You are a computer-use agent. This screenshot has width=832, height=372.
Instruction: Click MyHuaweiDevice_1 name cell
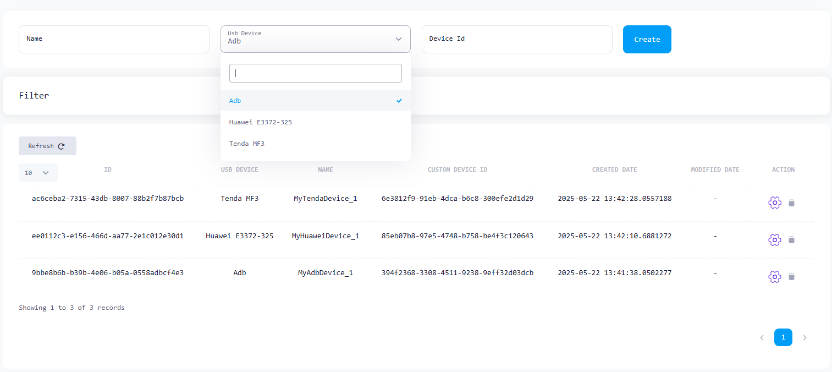point(326,236)
